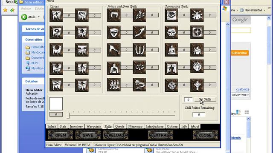
Task: Click the Set Skills button
Action: (205, 99)
